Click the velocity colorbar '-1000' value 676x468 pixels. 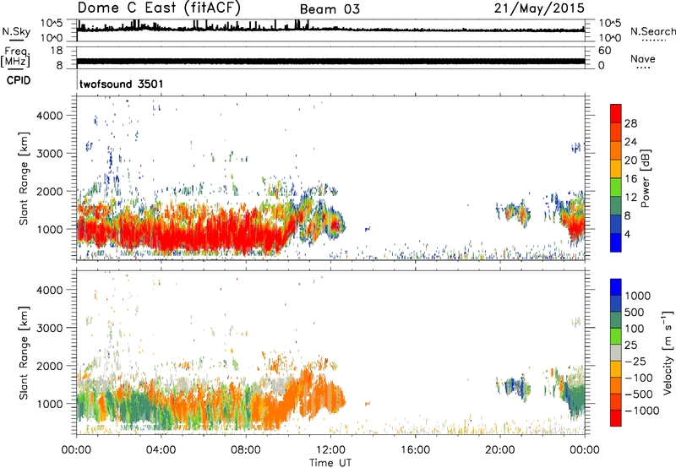pyautogui.click(x=642, y=411)
